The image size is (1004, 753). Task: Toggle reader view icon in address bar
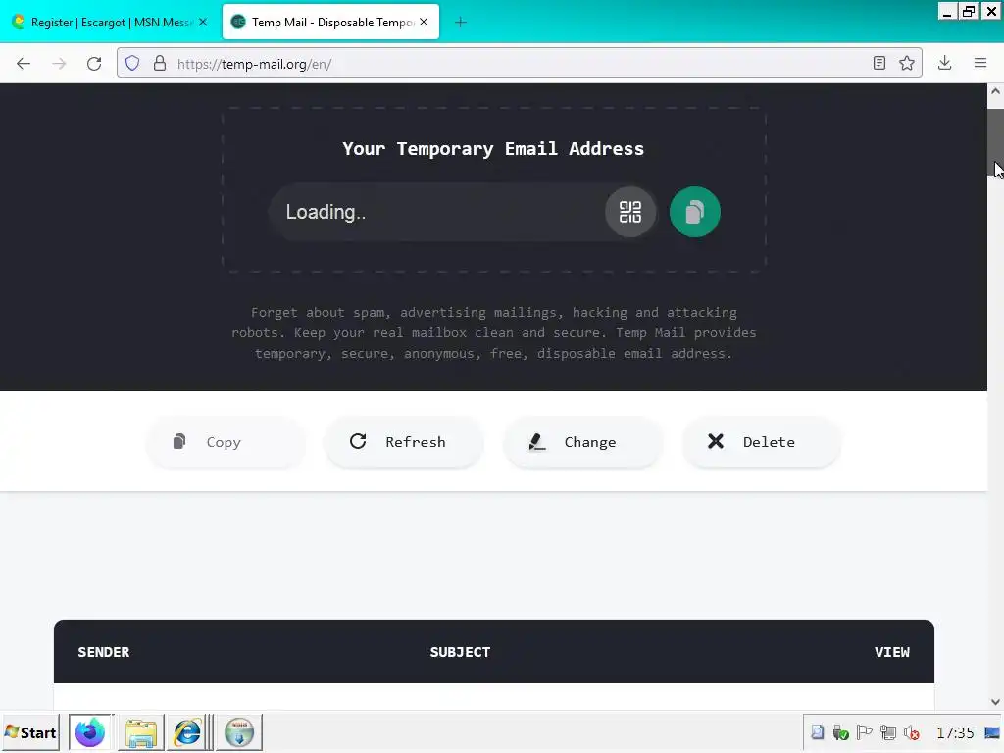(x=879, y=63)
